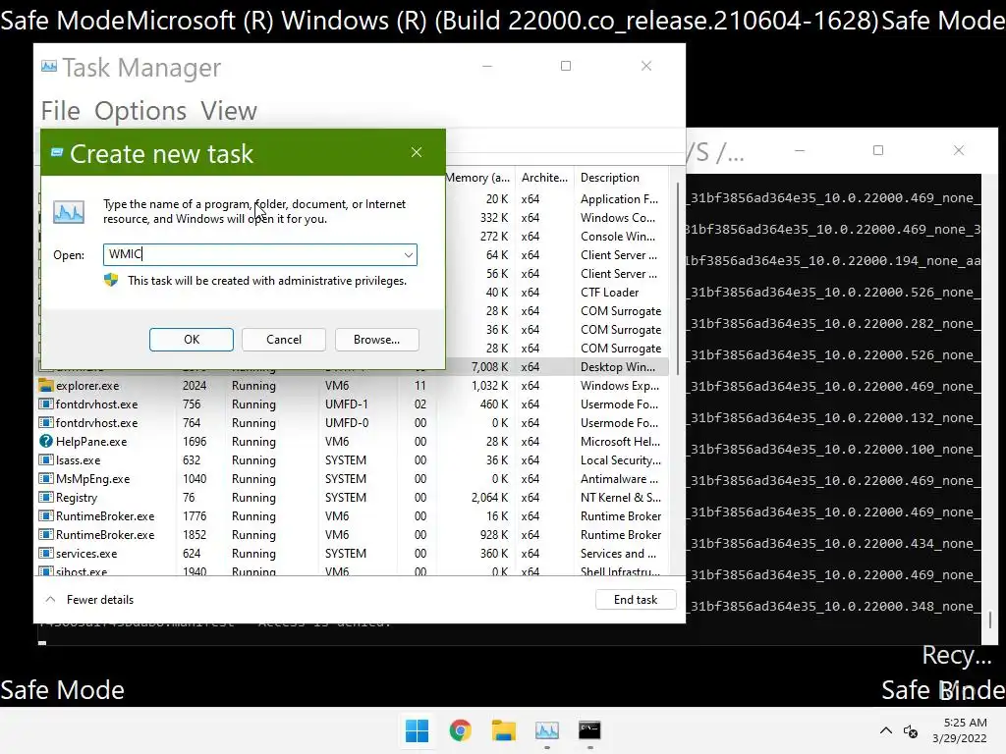Collapse Task Manager with Fewer details

click(x=89, y=600)
